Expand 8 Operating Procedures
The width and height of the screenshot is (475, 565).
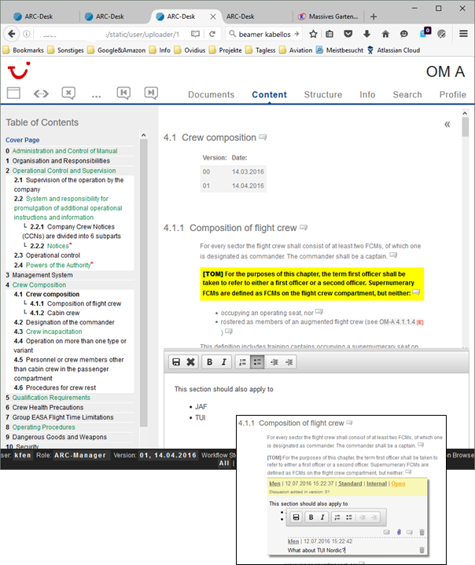click(x=43, y=427)
